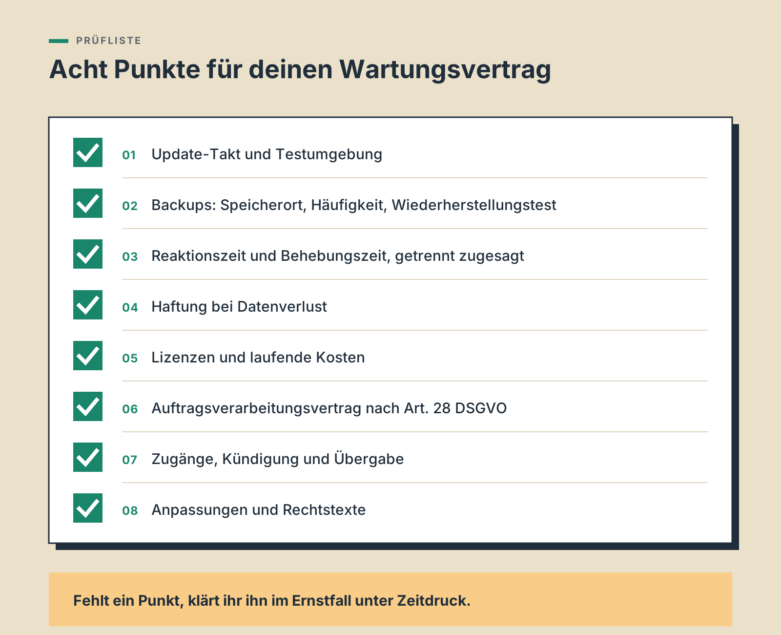
Task: Click the text 'Update-Takt und Testumgebung'
Action: click(x=267, y=154)
